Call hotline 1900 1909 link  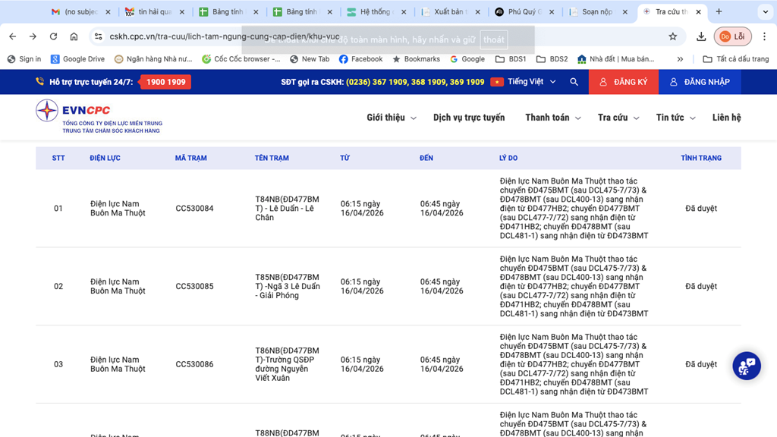165,82
